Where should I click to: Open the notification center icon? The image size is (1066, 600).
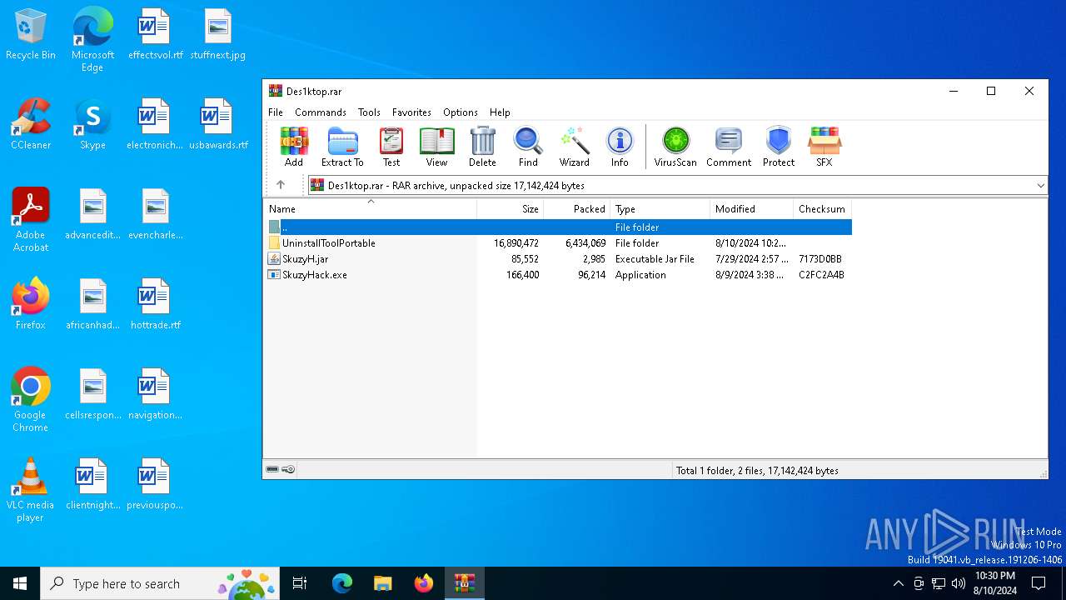point(1039,583)
